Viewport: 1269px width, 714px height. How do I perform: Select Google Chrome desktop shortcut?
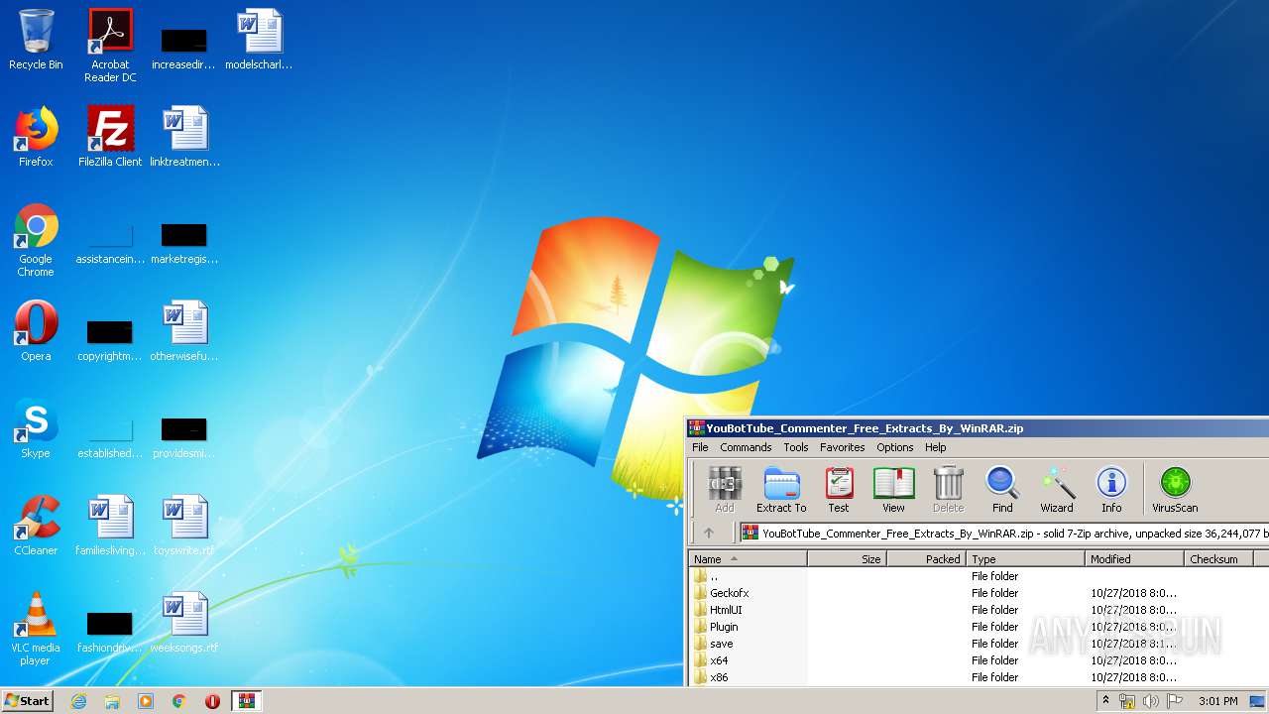(36, 240)
